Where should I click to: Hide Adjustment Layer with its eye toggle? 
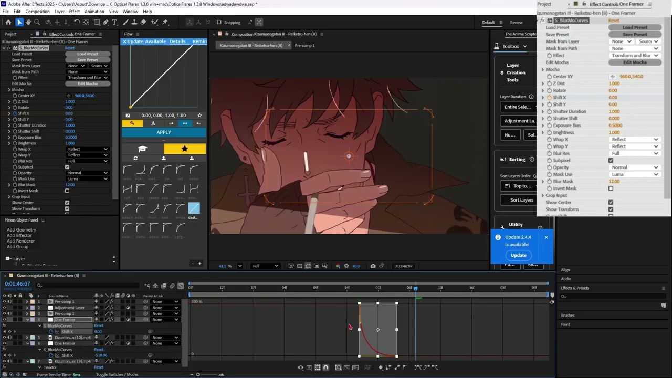click(x=4, y=308)
